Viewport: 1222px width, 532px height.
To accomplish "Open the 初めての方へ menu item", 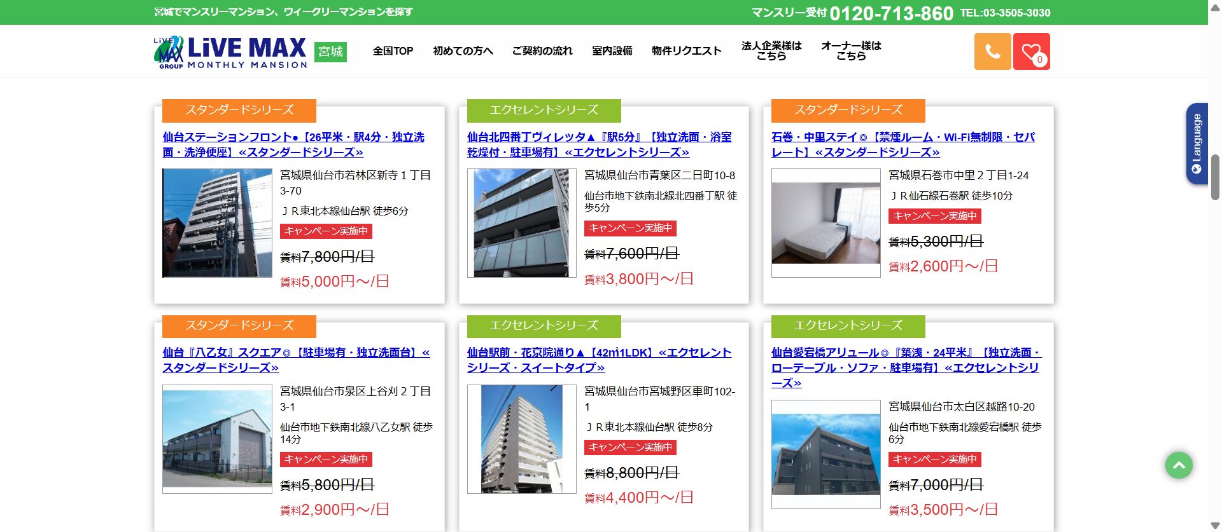I will click(463, 51).
